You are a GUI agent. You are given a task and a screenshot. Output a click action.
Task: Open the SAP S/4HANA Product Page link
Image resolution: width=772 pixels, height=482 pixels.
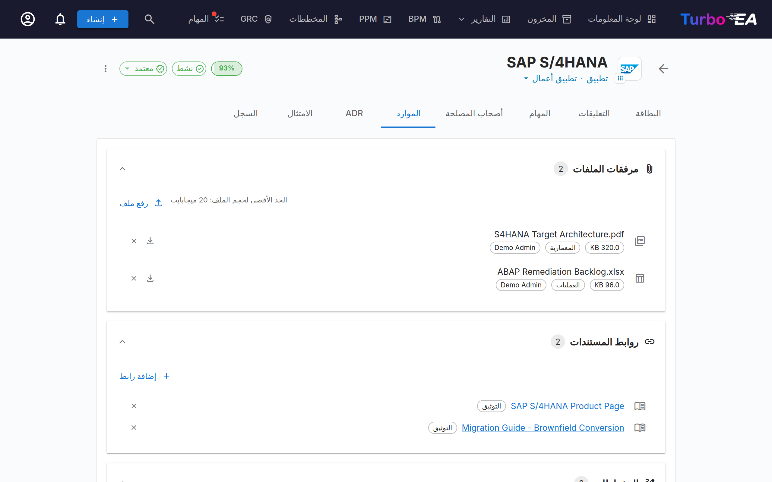pos(567,406)
